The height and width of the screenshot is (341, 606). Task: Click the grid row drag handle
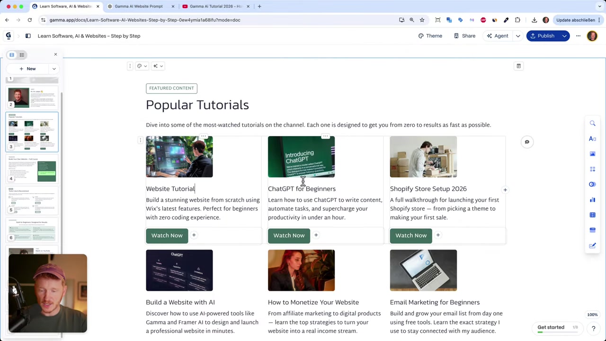tap(140, 140)
